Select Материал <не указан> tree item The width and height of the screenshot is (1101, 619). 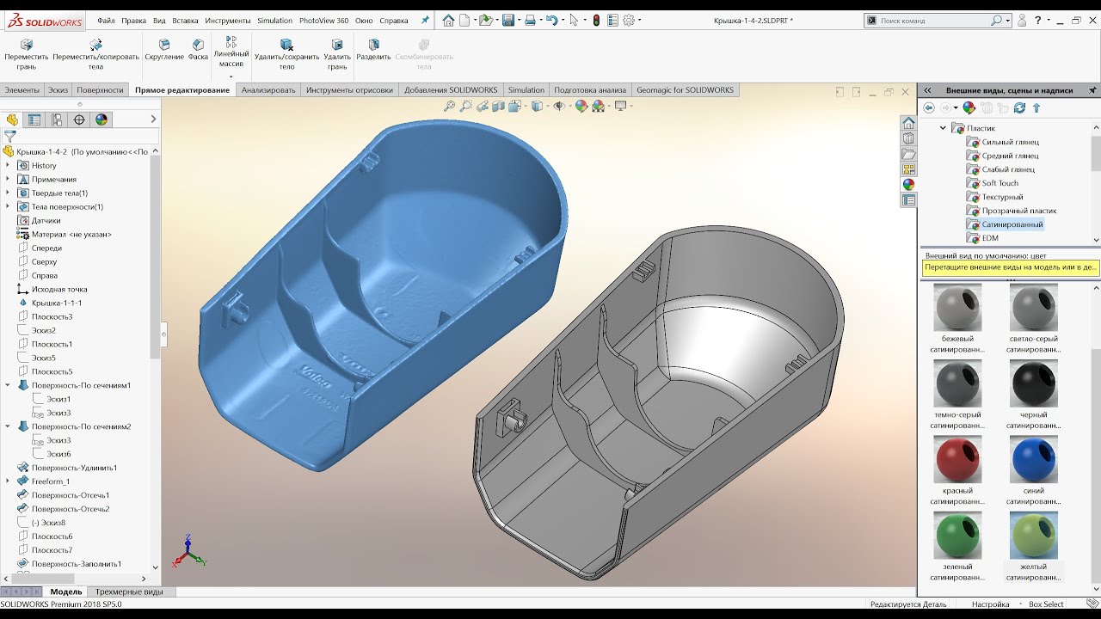(x=71, y=234)
